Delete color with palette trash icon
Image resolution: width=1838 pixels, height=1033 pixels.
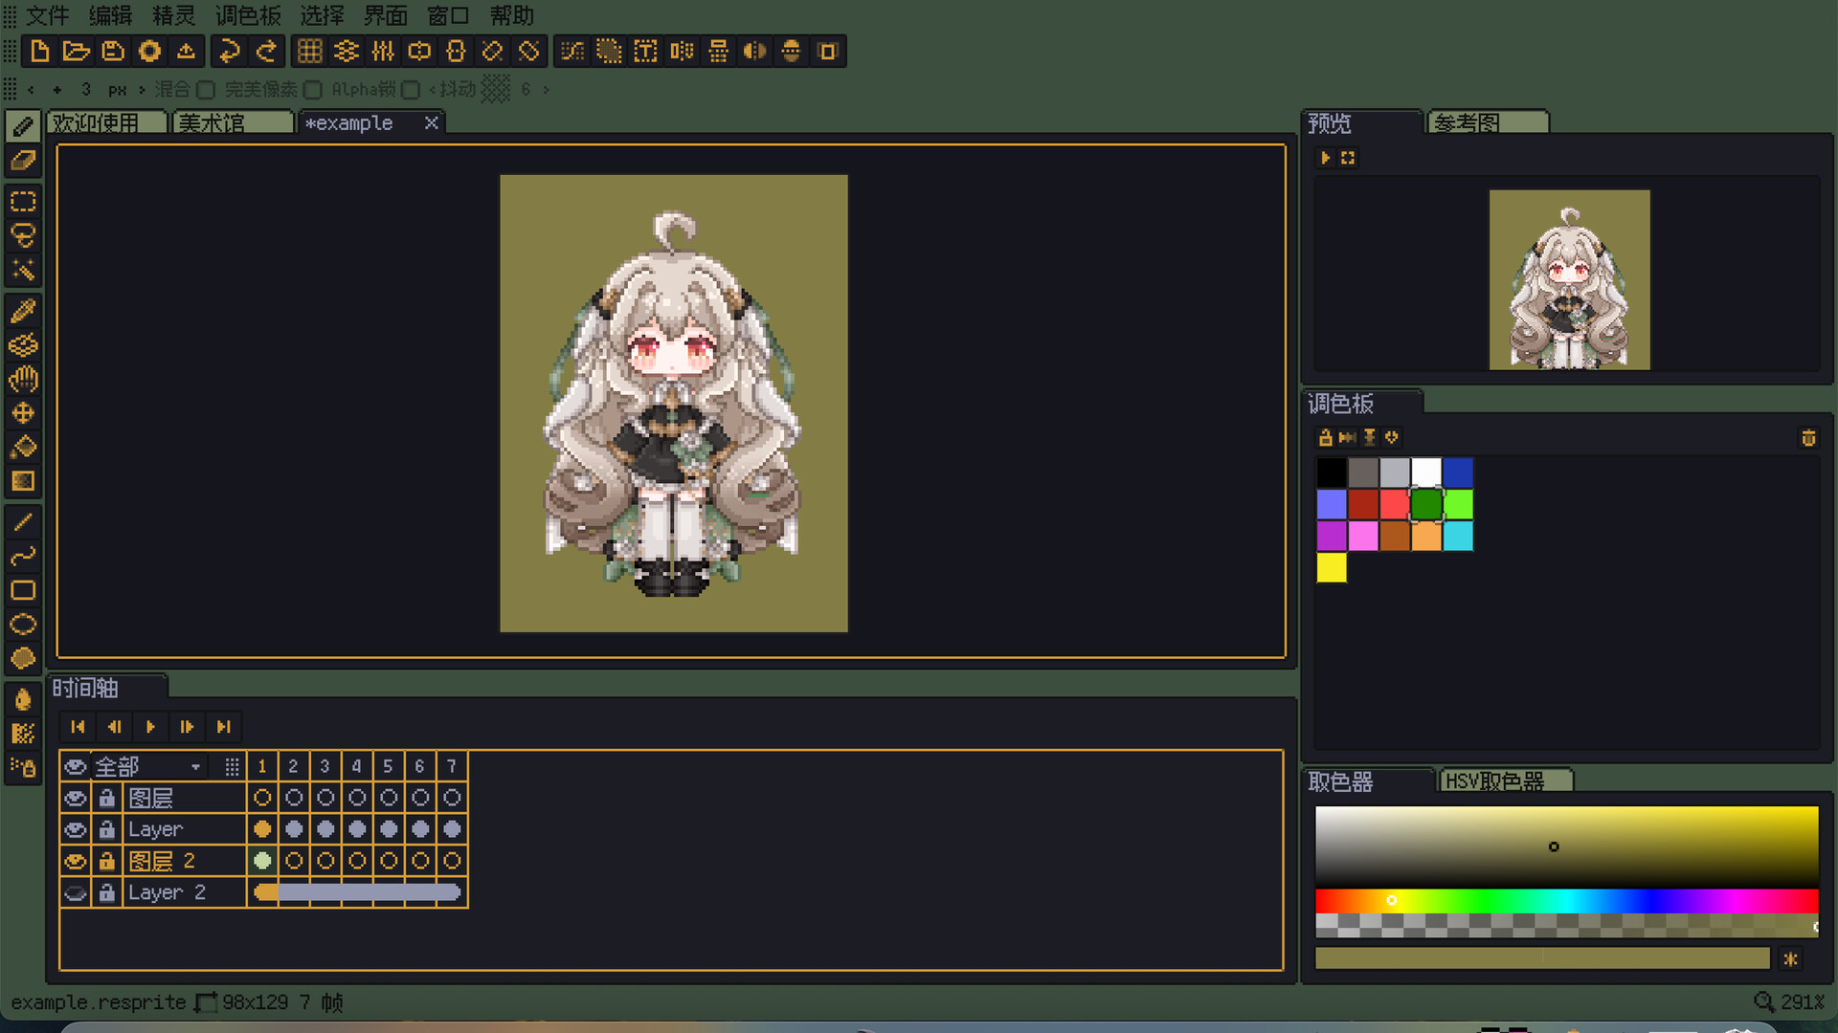coord(1808,438)
